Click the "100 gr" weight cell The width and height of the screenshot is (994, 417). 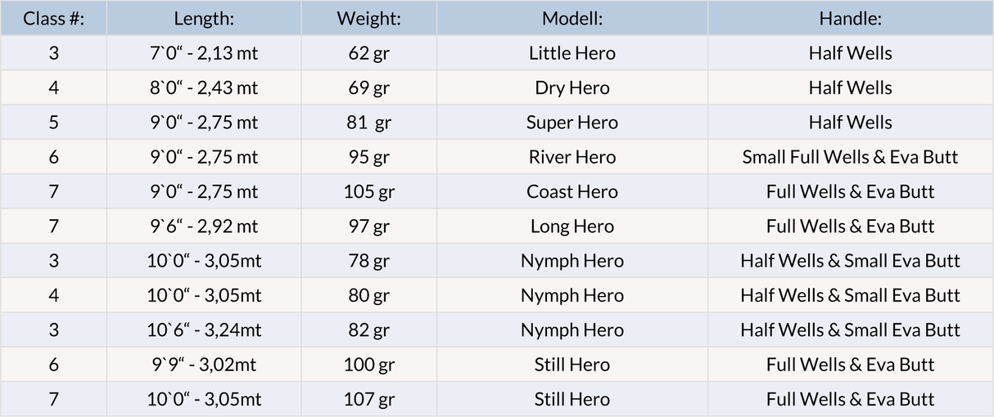pos(368,365)
